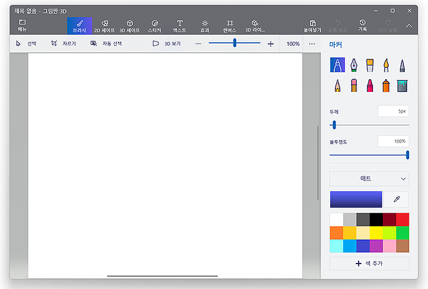Select the 텍스트 (Text) tool tab

(x=180, y=26)
